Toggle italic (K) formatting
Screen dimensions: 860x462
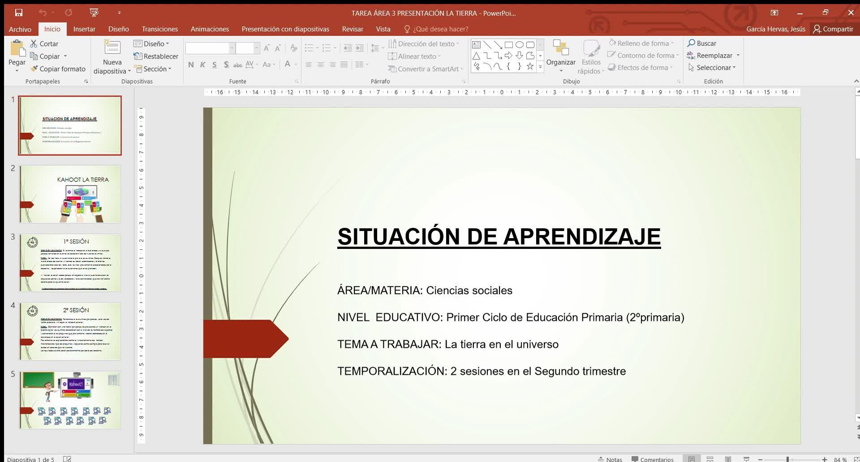click(202, 64)
